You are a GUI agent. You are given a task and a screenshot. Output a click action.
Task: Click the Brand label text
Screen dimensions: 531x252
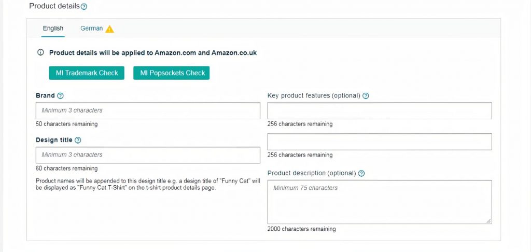(46, 96)
